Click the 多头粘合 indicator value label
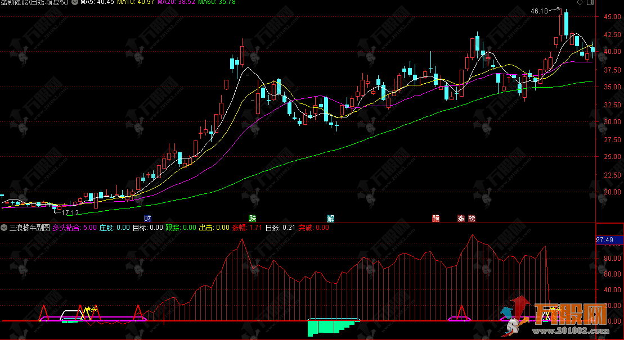The width and height of the screenshot is (624, 340). point(74,228)
